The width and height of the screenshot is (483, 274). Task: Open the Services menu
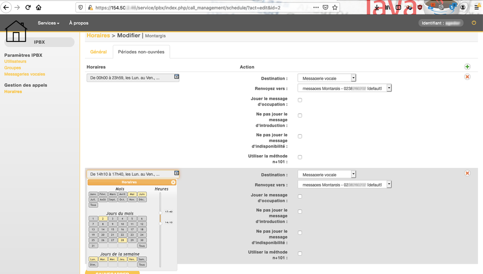(x=49, y=23)
